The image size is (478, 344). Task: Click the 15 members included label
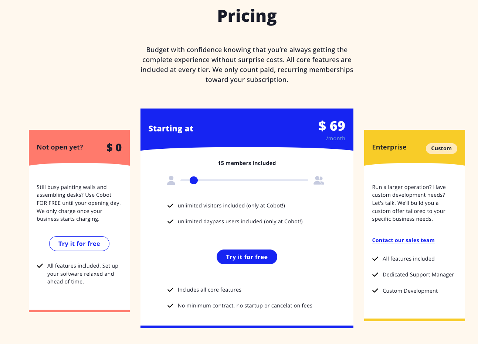247,163
